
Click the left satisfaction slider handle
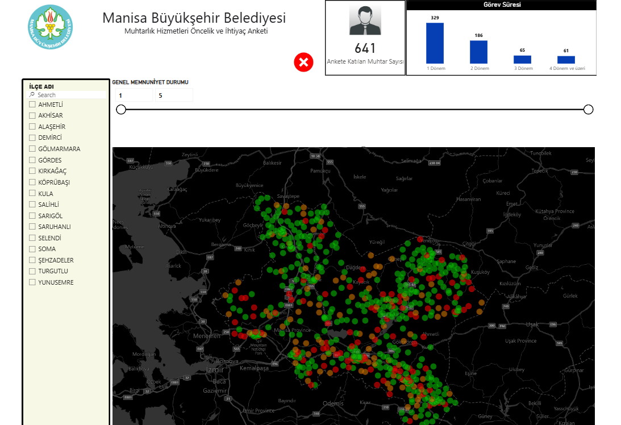pyautogui.click(x=121, y=110)
